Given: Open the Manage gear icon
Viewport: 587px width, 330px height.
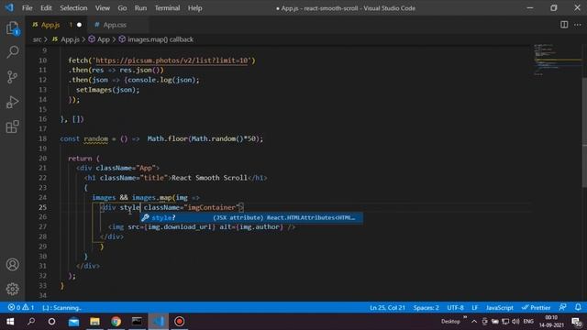Looking at the screenshot, I should pos(12,289).
